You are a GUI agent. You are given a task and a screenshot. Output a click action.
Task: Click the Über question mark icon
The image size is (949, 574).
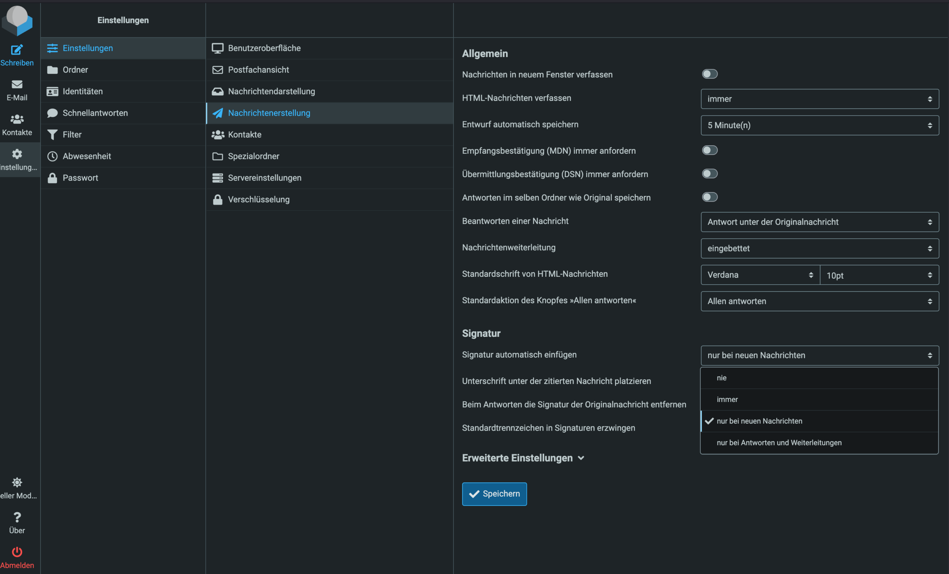click(17, 517)
